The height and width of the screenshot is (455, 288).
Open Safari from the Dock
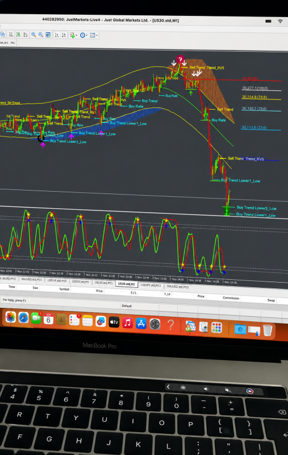tap(24, 317)
